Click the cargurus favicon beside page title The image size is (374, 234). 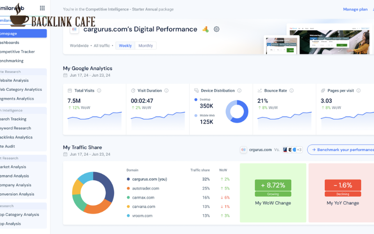(74, 29)
